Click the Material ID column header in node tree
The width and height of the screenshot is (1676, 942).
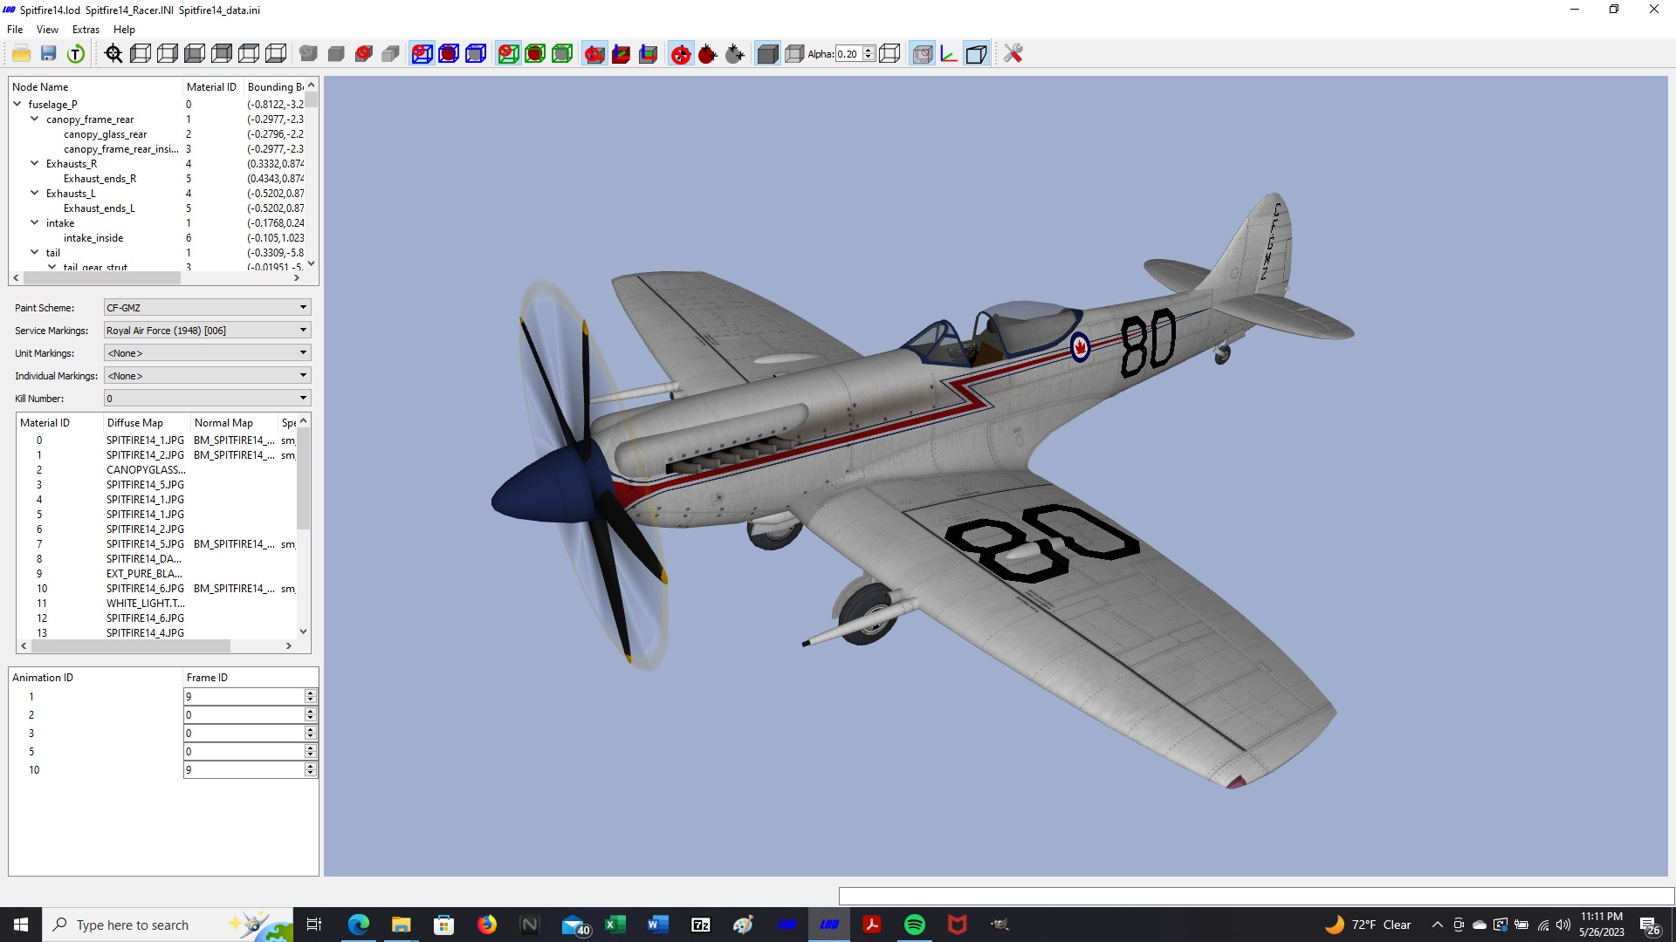pos(212,87)
